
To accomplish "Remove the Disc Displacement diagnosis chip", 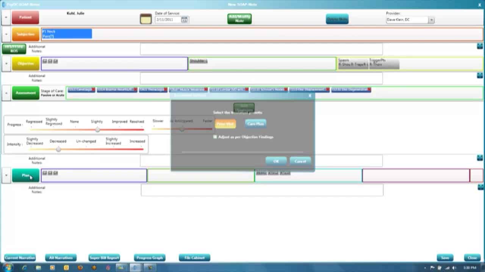I will click(x=327, y=90).
